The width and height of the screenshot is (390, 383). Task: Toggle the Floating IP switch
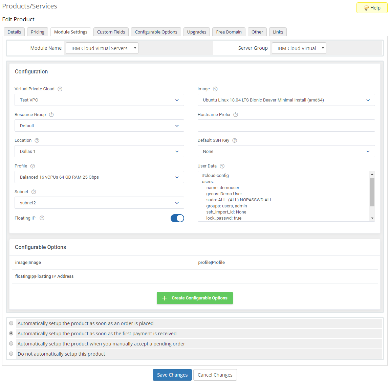[177, 218]
